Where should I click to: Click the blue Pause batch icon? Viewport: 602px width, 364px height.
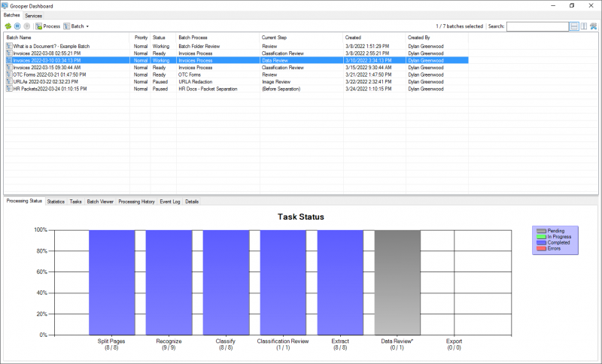coord(17,26)
